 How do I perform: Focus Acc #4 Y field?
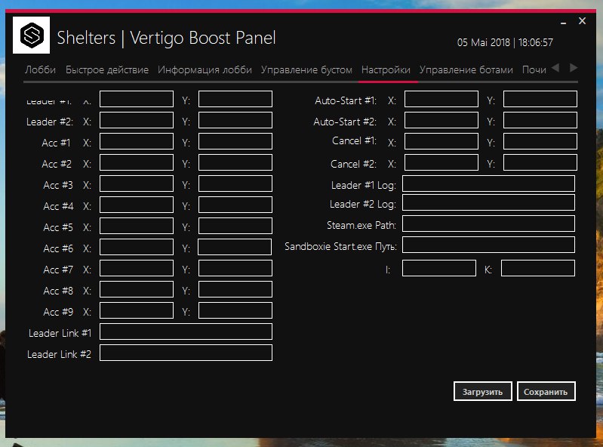(x=235, y=205)
